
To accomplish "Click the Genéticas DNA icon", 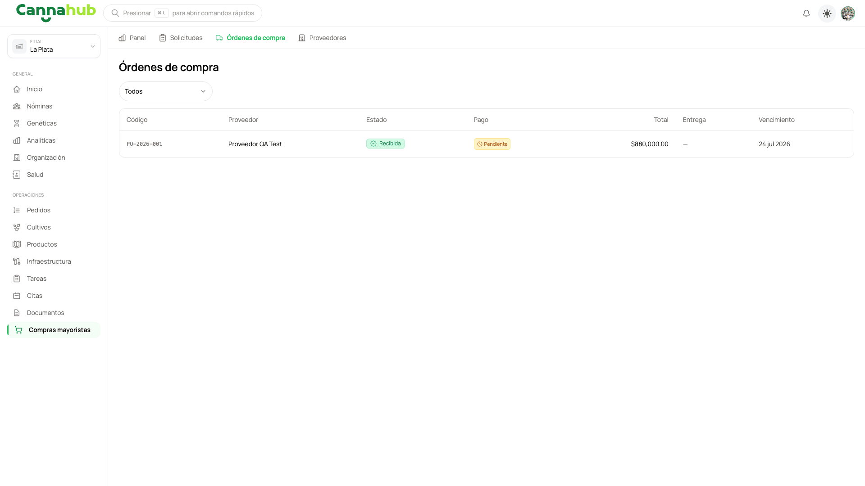I will (17, 123).
